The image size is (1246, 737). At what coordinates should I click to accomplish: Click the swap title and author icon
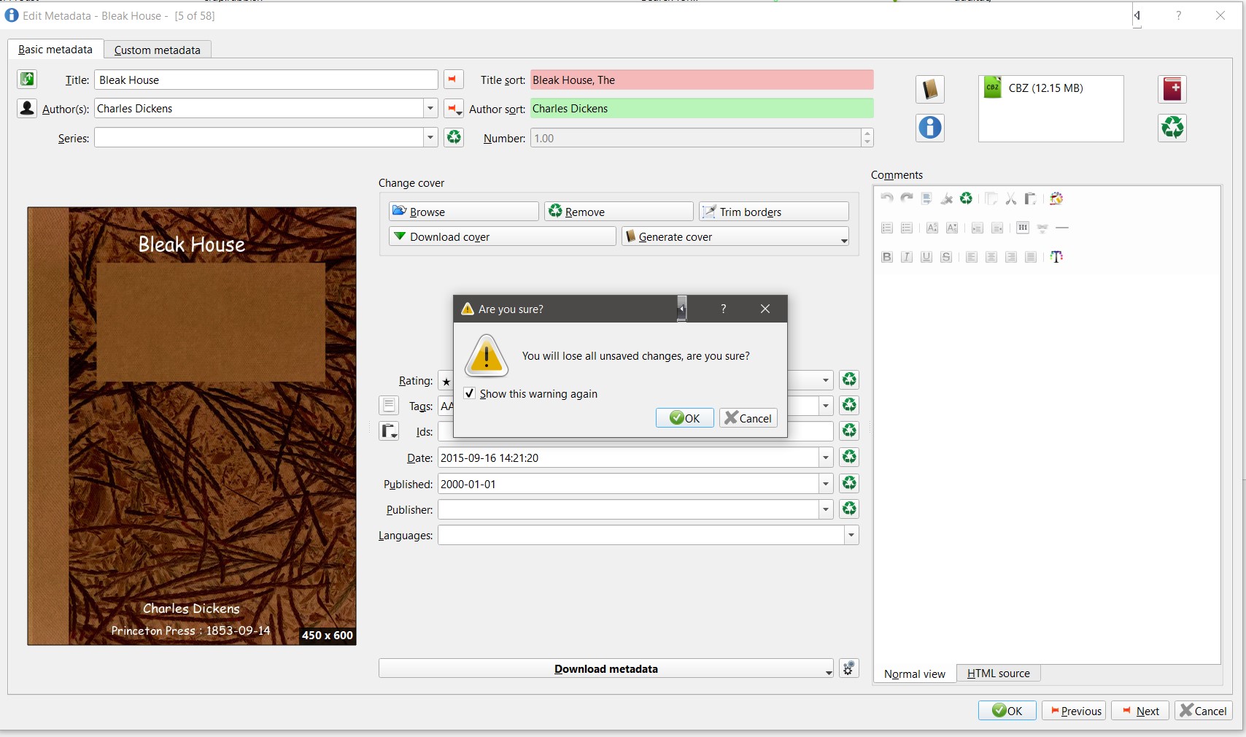27,80
